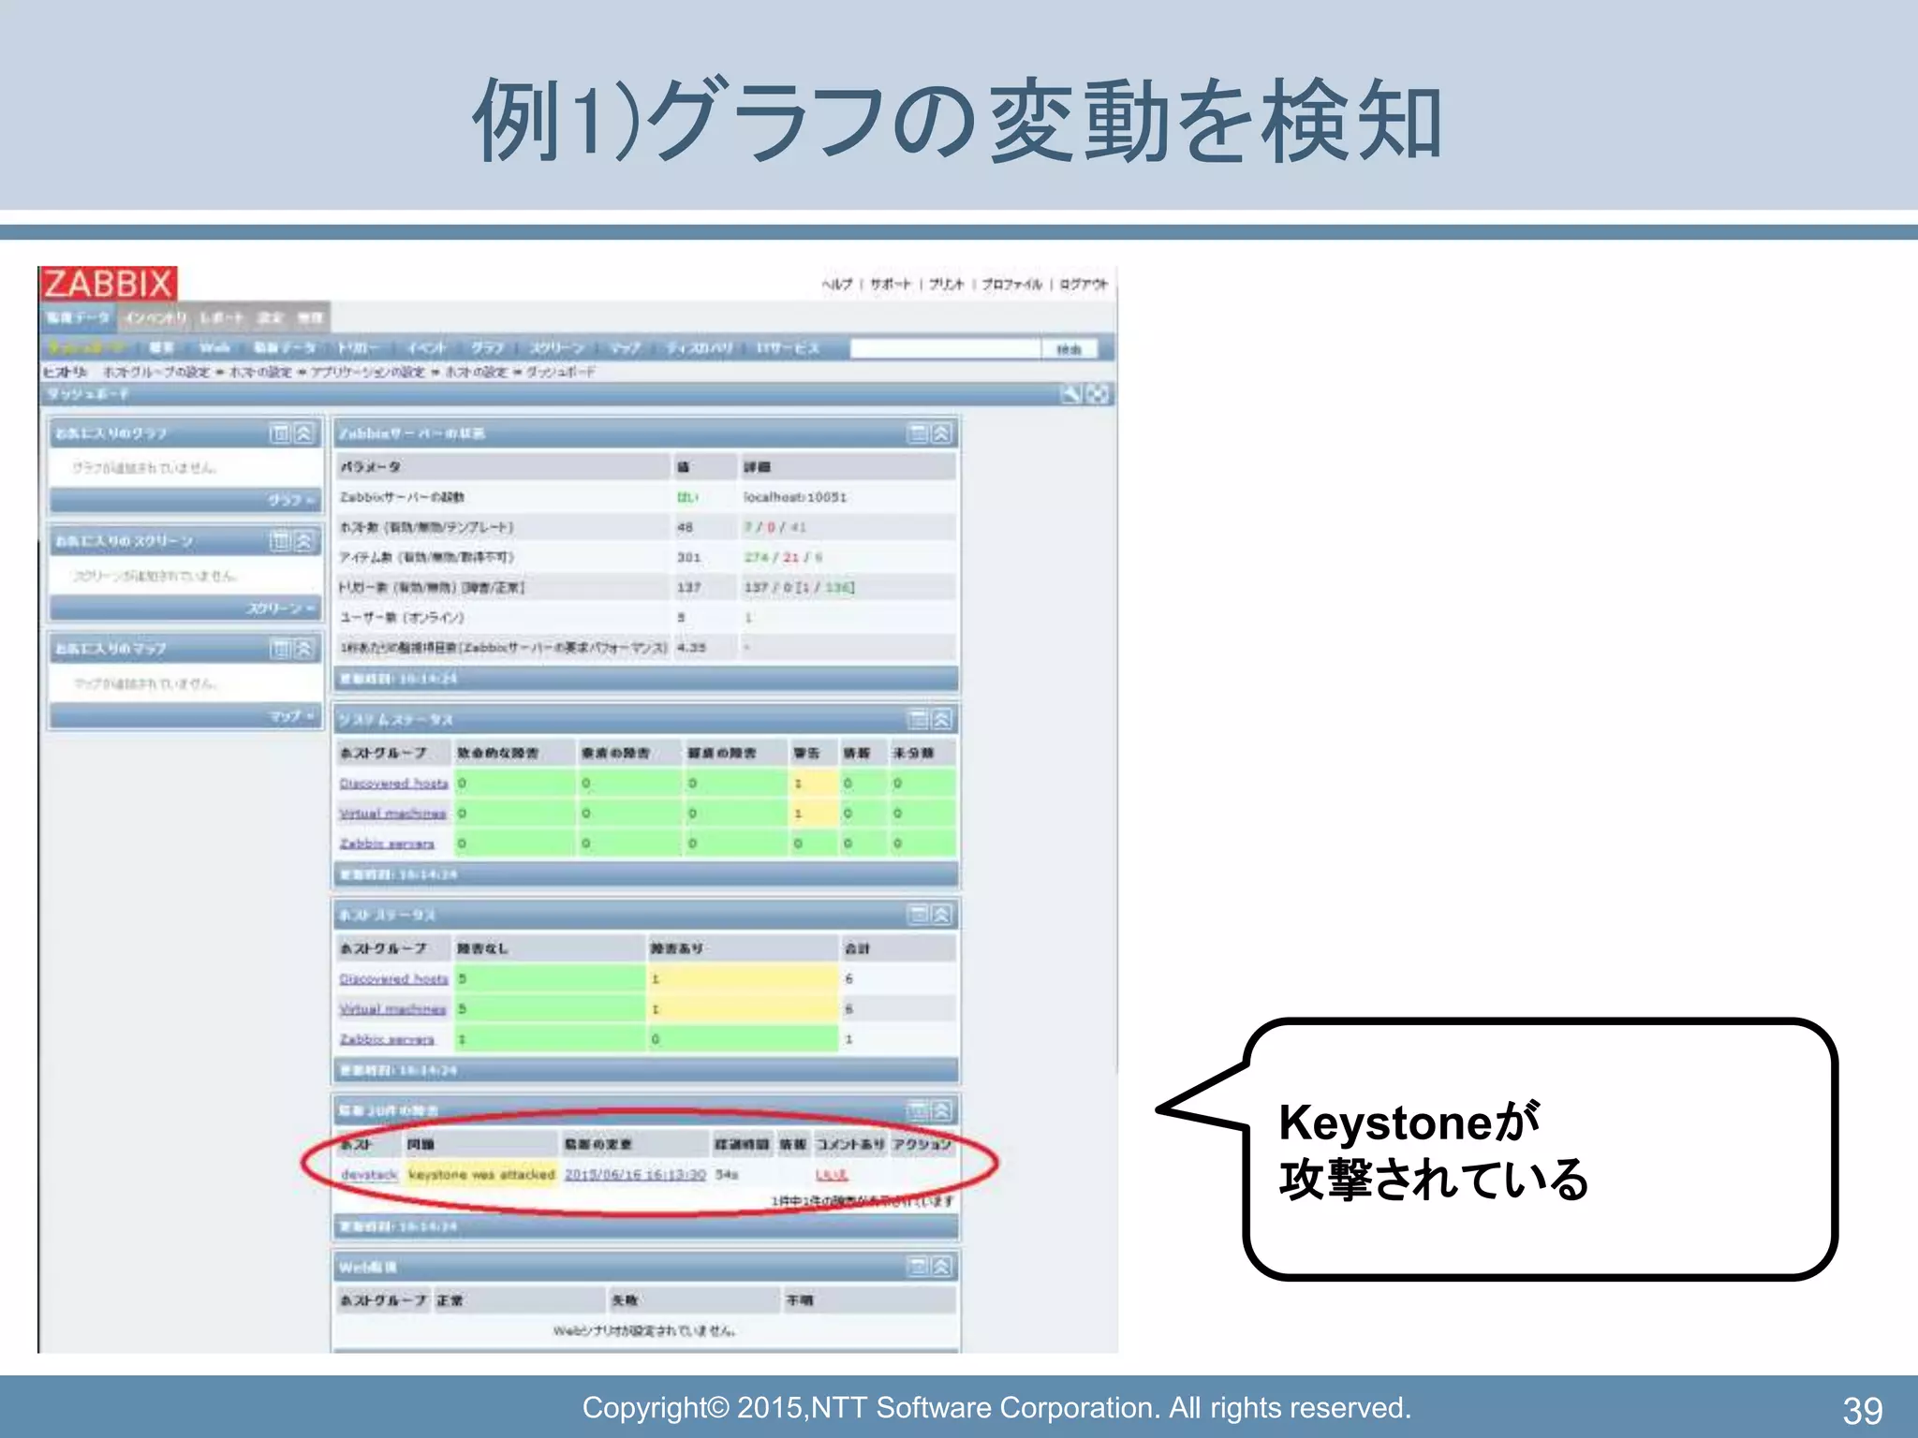This screenshot has height=1438, width=1918.
Task: Open the 2015/06/16 16:13:30 timestamp link
Action: (x=635, y=1174)
